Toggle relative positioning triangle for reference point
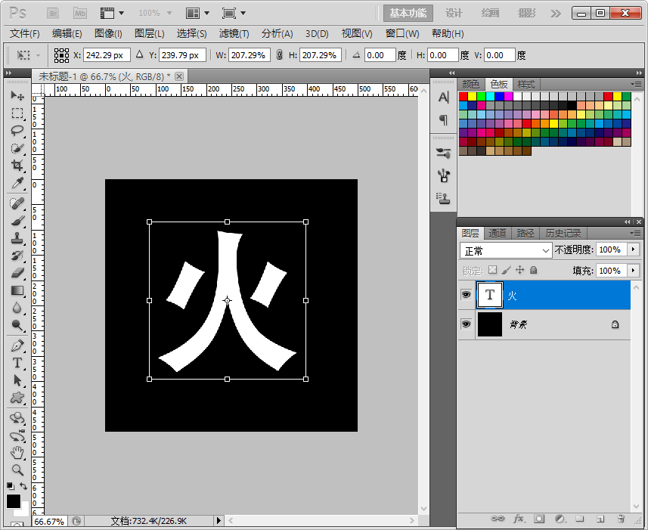 point(140,54)
